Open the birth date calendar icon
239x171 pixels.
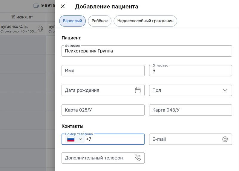(138, 90)
